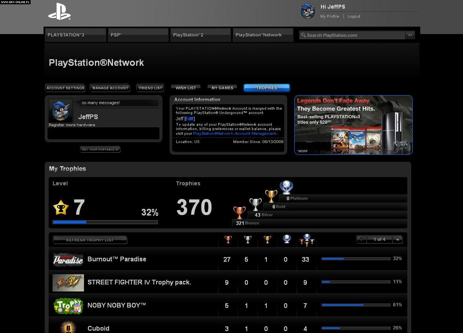Image resolution: width=463 pixels, height=333 pixels.
Task: Click the PlayStation logo icon
Action: [59, 11]
